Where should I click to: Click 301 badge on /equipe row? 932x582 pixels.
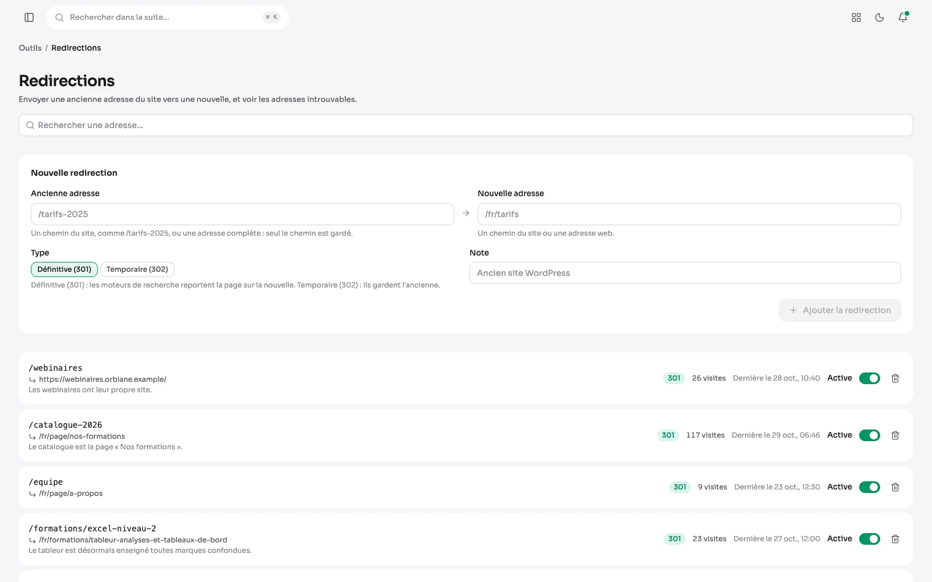pos(680,487)
